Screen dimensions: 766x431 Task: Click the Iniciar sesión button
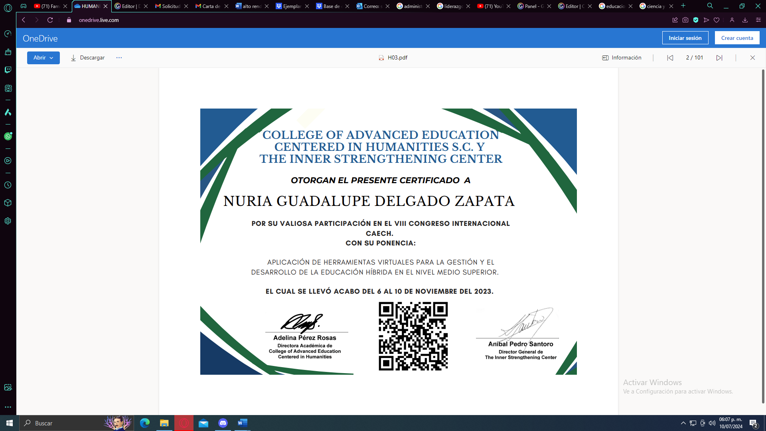tap(685, 38)
